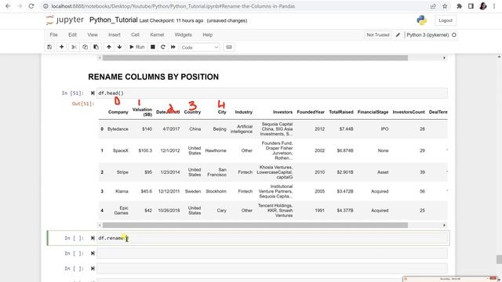Interrupt the kernel with stop icon

coord(153,47)
